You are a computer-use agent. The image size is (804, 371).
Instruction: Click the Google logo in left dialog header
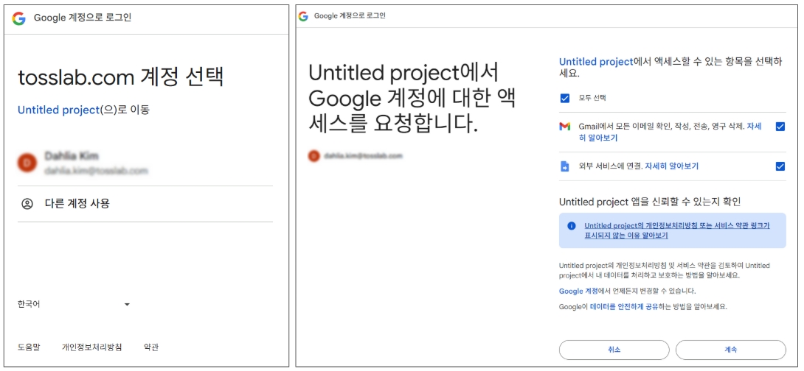pyautogui.click(x=19, y=18)
